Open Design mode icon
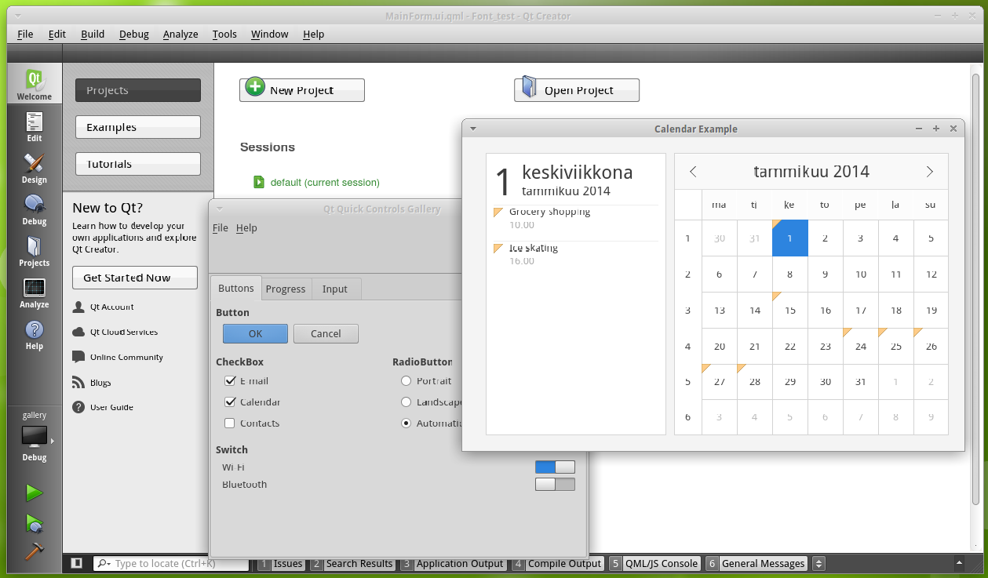 tap(35, 163)
